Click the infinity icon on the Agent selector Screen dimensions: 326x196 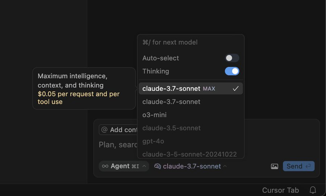click(105, 166)
